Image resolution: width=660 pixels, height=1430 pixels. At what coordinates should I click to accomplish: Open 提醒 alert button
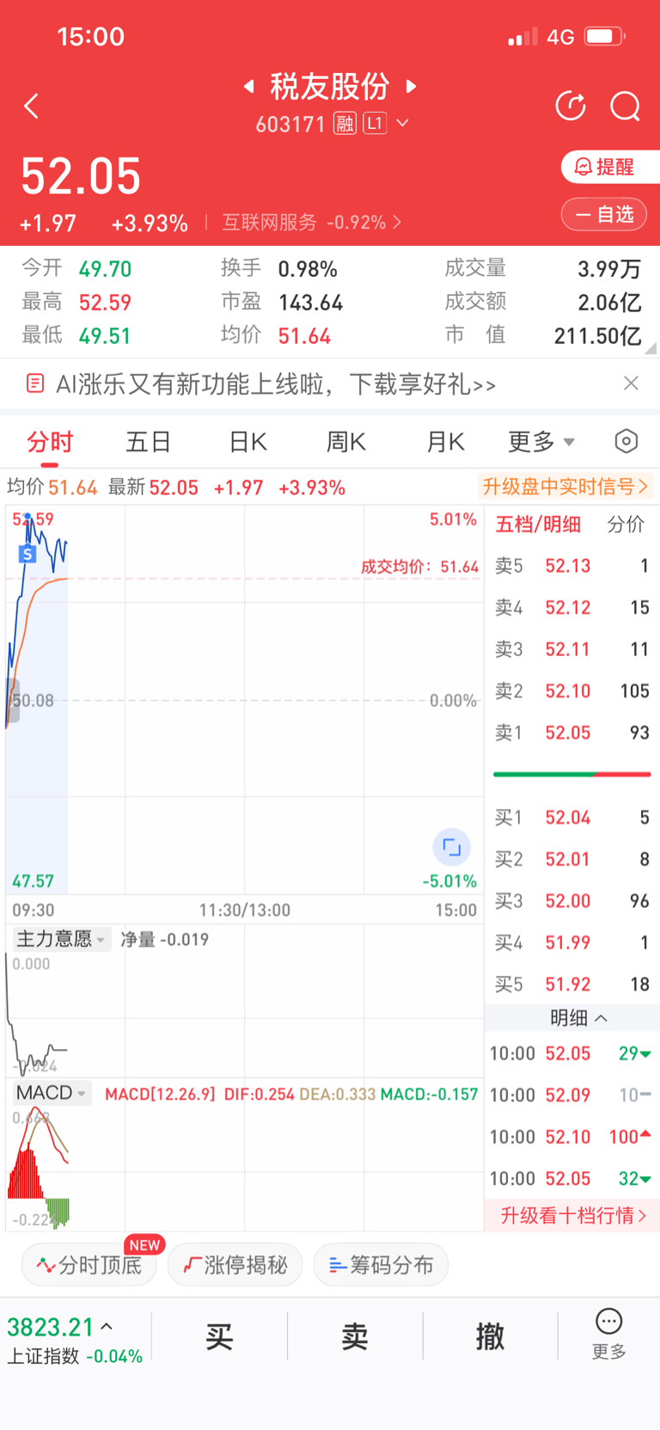tap(610, 167)
